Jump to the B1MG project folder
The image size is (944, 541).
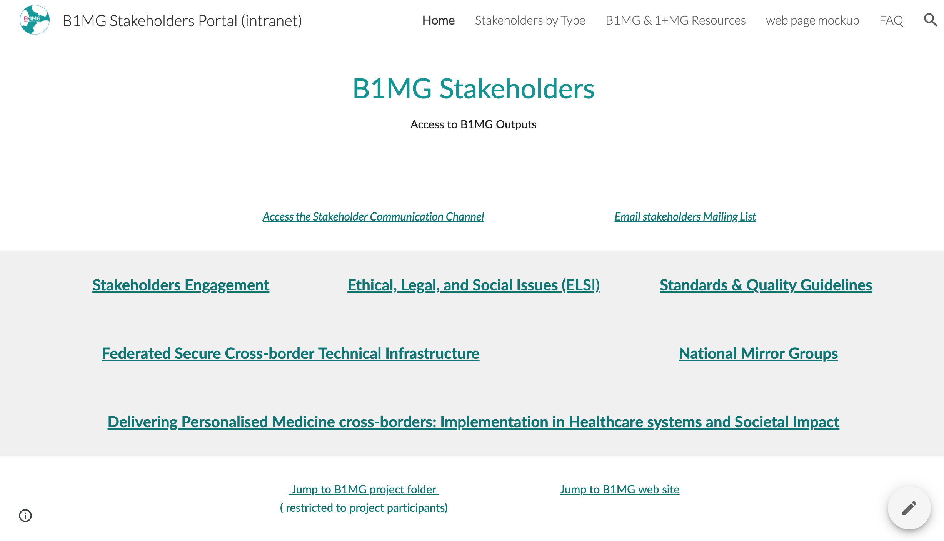pos(364,490)
